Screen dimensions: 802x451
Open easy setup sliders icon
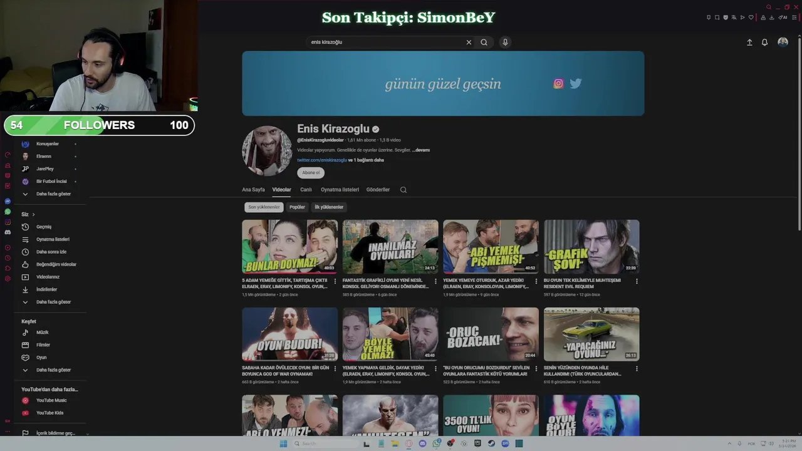click(794, 18)
